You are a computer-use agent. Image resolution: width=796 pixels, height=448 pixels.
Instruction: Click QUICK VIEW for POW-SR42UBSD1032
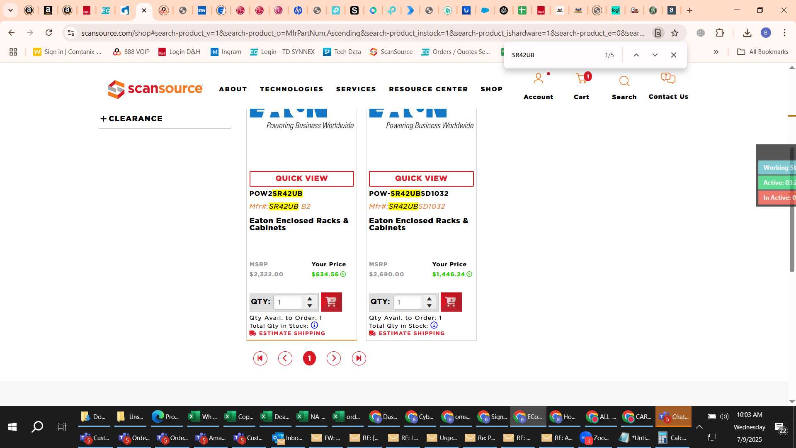click(x=421, y=178)
